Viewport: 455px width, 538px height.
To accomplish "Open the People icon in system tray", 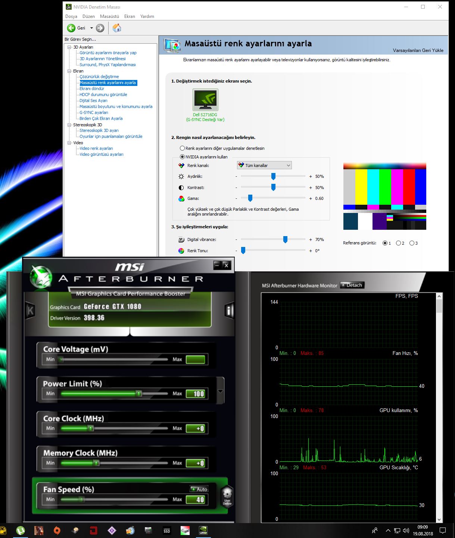I will (375, 531).
